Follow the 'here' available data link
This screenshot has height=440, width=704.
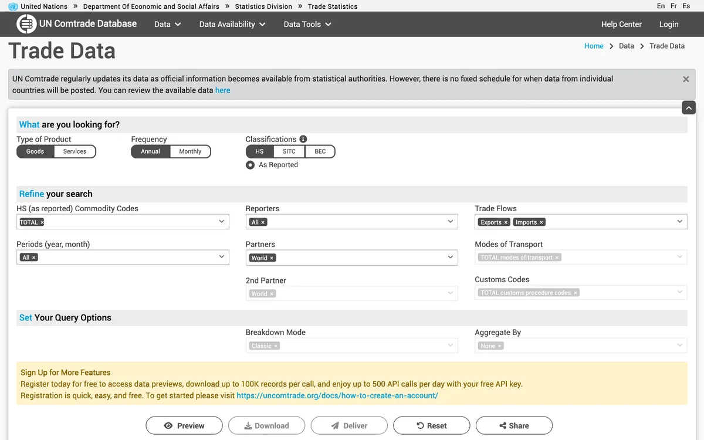point(222,90)
